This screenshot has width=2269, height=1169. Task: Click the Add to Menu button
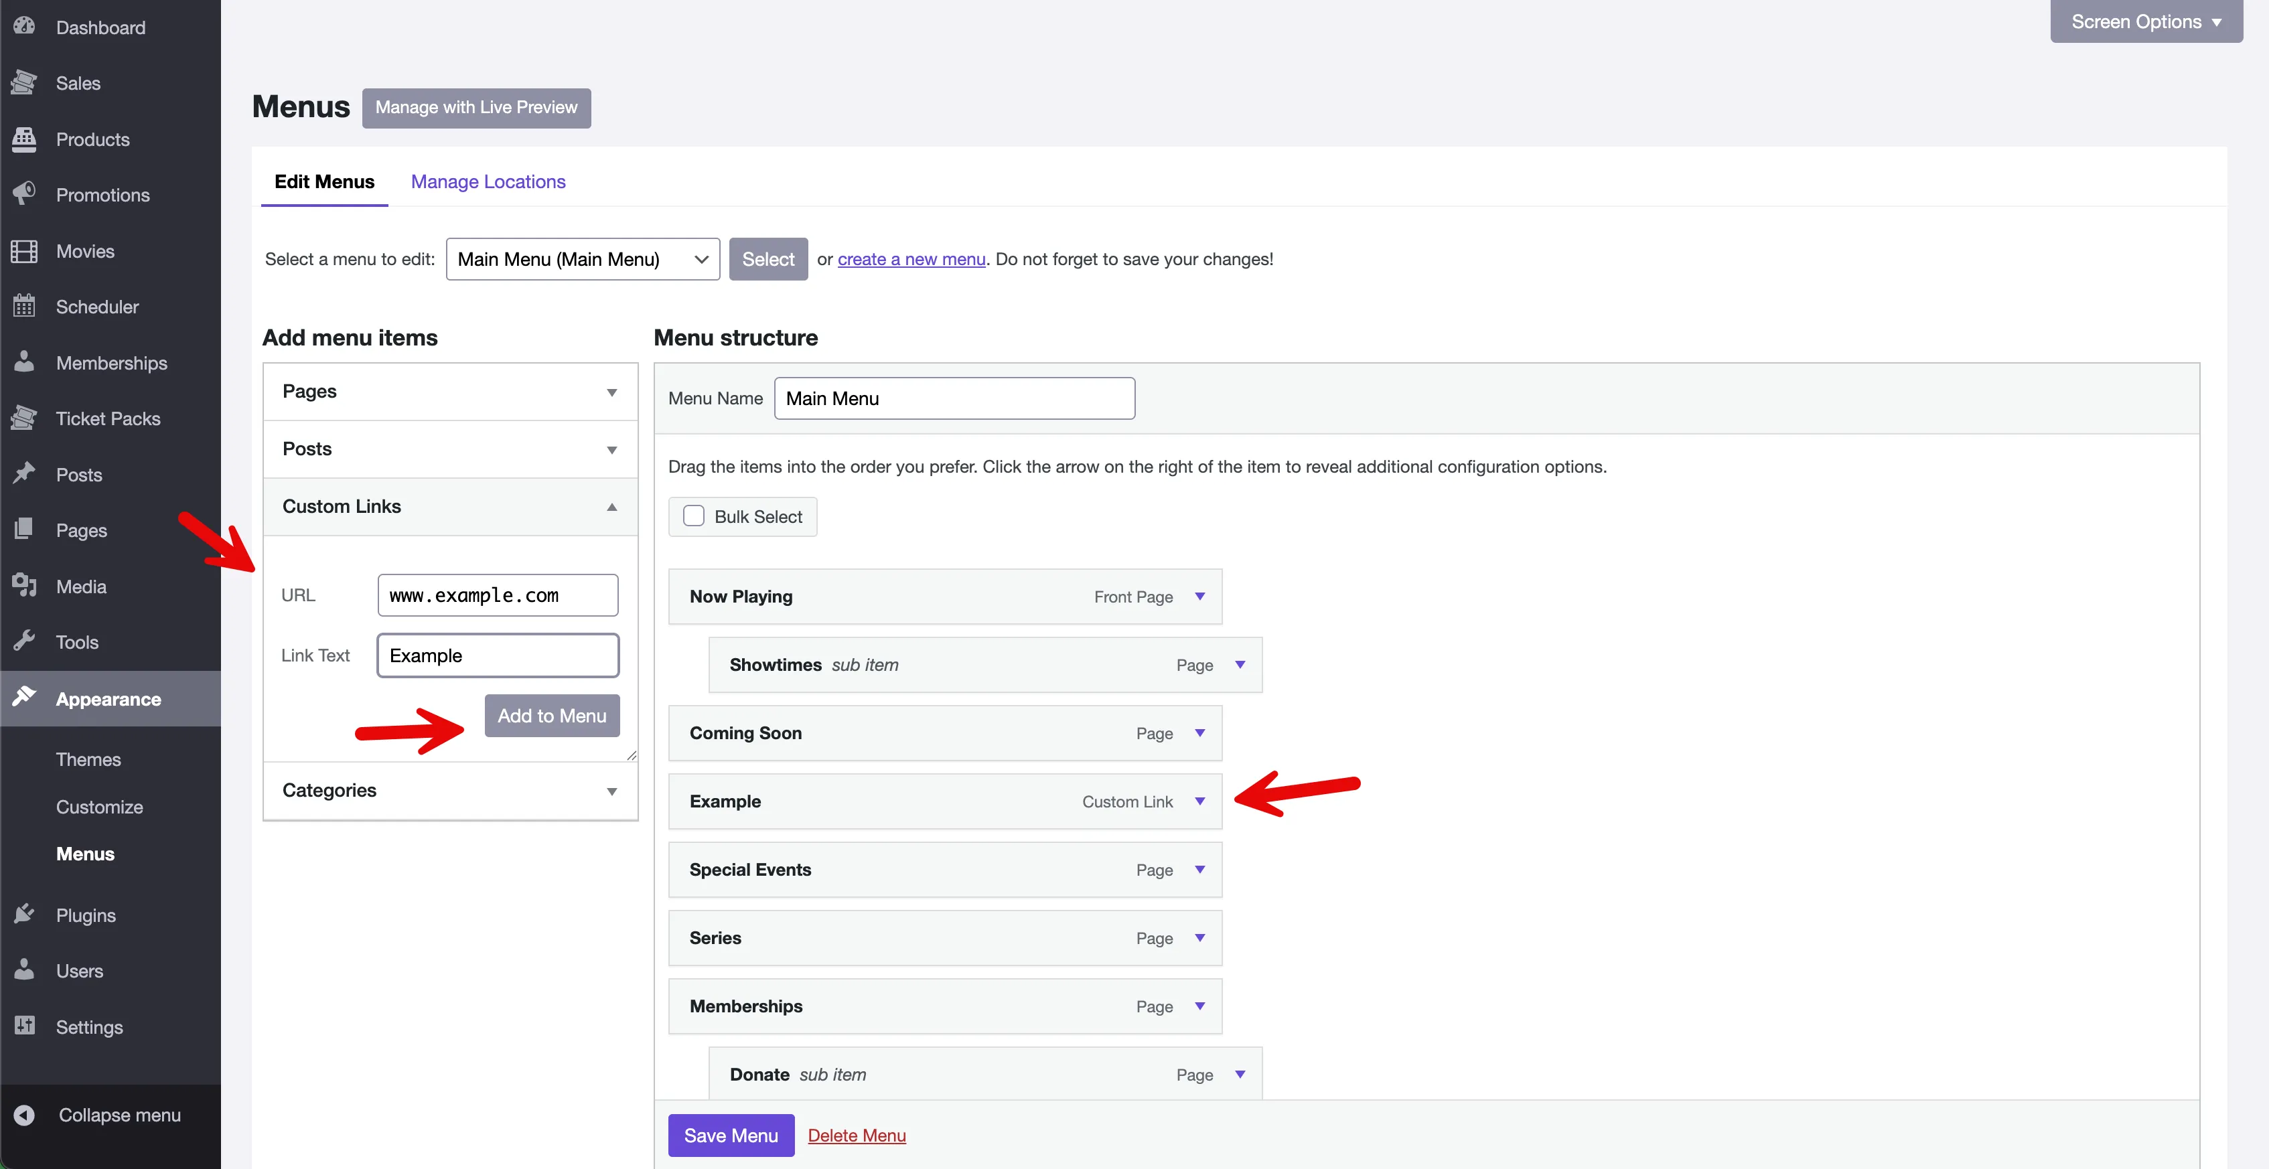pos(553,716)
